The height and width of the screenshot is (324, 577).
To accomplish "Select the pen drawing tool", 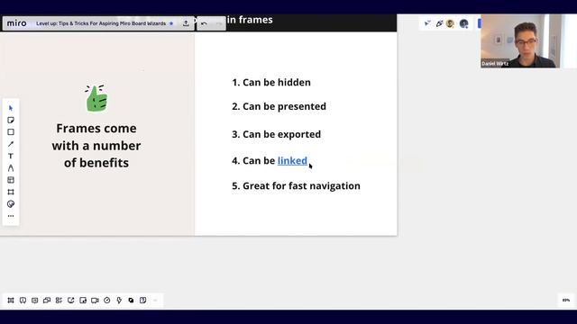I will [x=11, y=168].
